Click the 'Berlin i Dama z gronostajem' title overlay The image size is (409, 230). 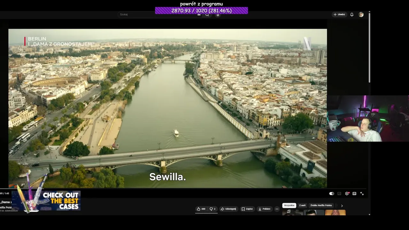click(x=59, y=42)
